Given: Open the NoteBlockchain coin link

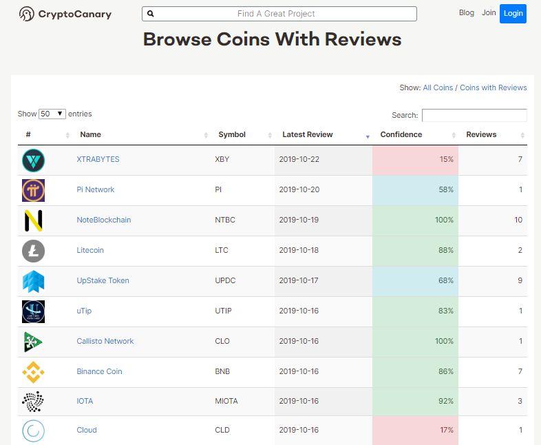Looking at the screenshot, I should pyautogui.click(x=104, y=220).
